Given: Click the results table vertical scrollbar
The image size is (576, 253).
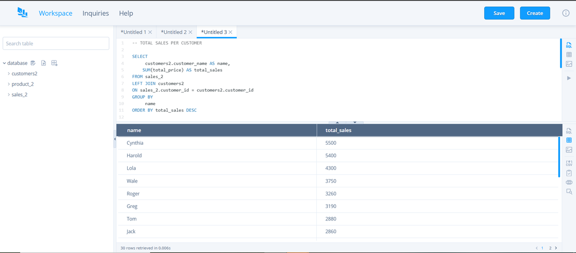Looking at the screenshot, I should (x=560, y=157).
